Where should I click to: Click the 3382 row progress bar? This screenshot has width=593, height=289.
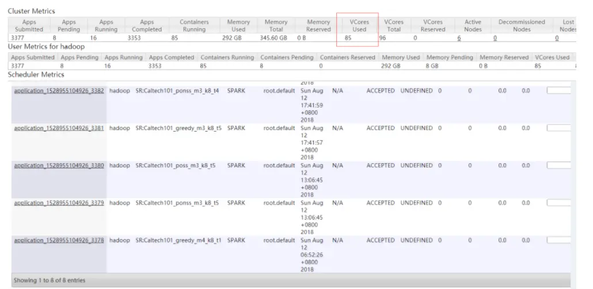point(558,91)
